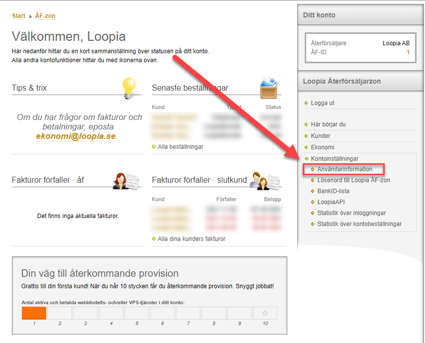Open Alla beställningar link
425x343 pixels.
coord(180,147)
